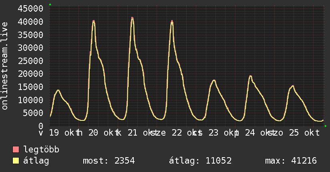Click the most: 2354 current value
Viewport: 330px width, 172px height.
click(x=109, y=161)
